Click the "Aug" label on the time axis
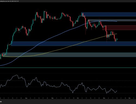This screenshot has height=104, width=136. coord(26,98)
